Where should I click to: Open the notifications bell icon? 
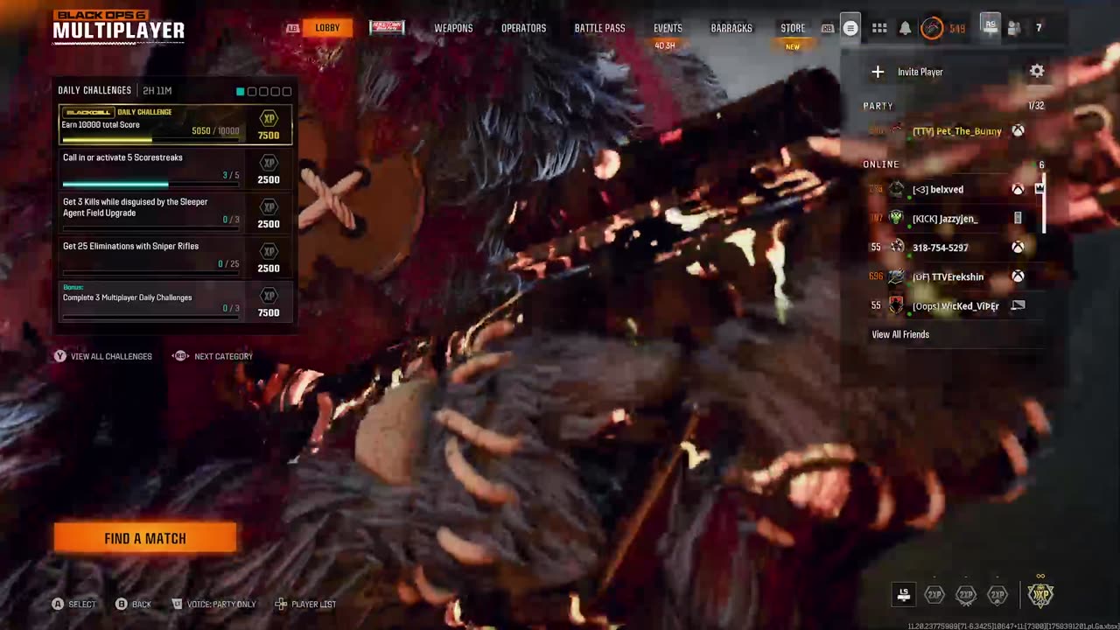(905, 28)
